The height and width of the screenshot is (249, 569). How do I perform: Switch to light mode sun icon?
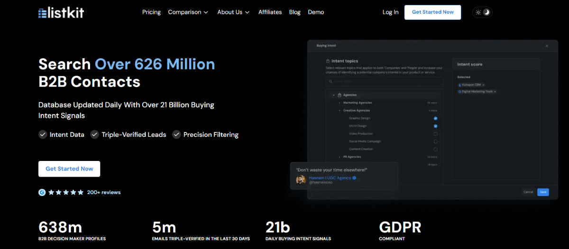477,12
